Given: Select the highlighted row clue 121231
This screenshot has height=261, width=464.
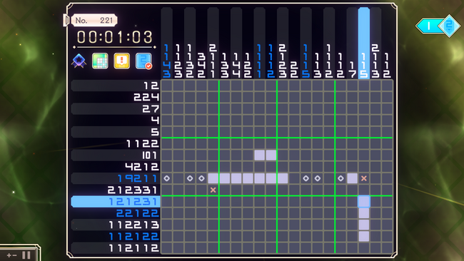Looking at the screenshot, I should (x=116, y=202).
